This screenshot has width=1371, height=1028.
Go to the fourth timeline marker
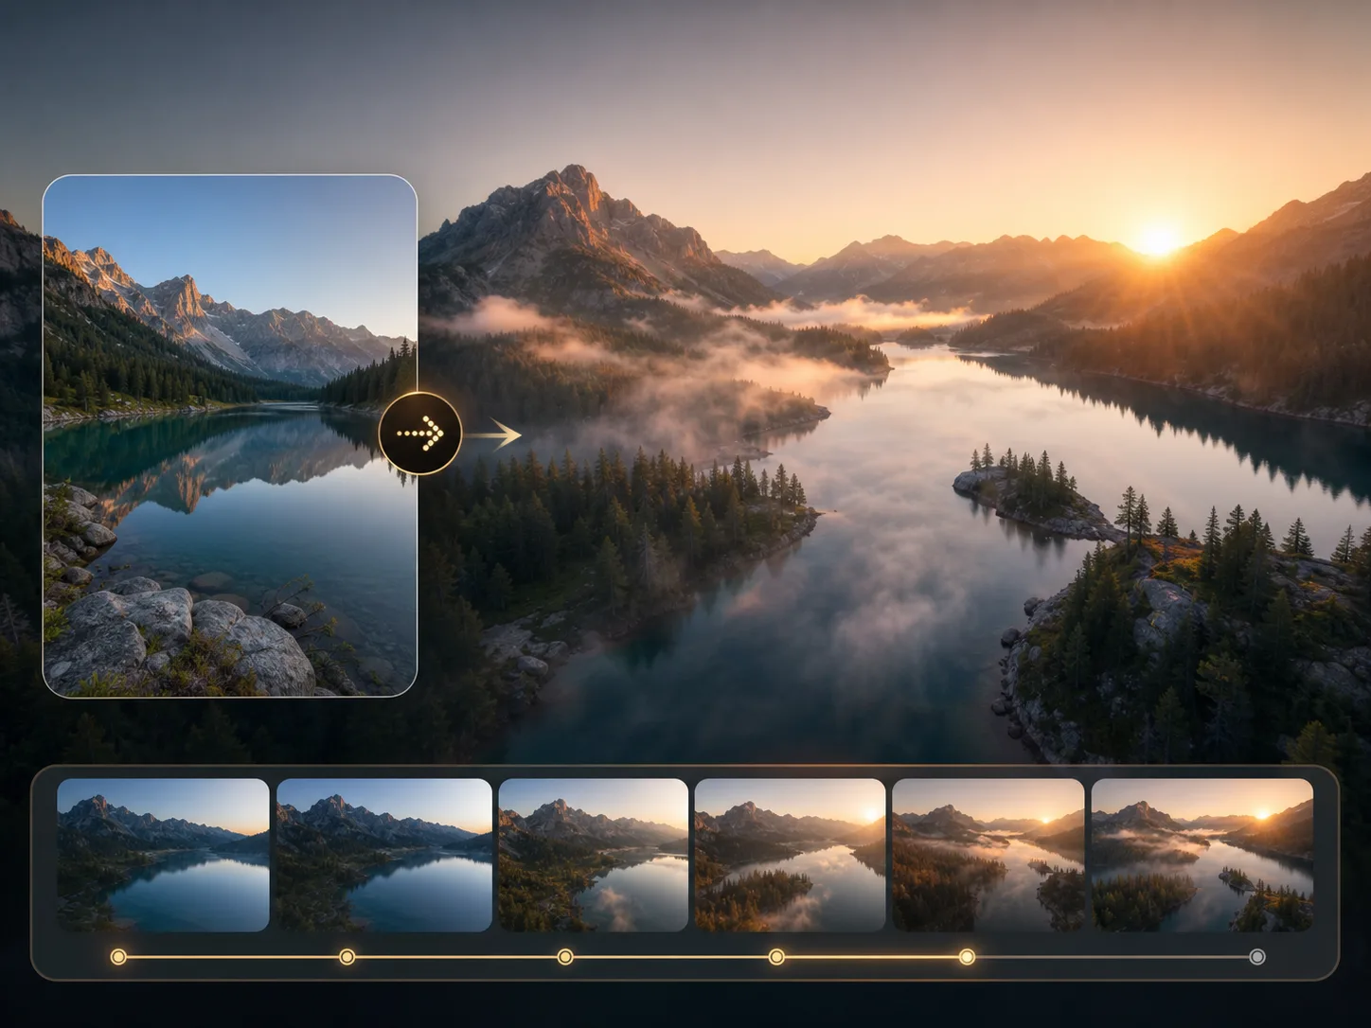pyautogui.click(x=776, y=957)
